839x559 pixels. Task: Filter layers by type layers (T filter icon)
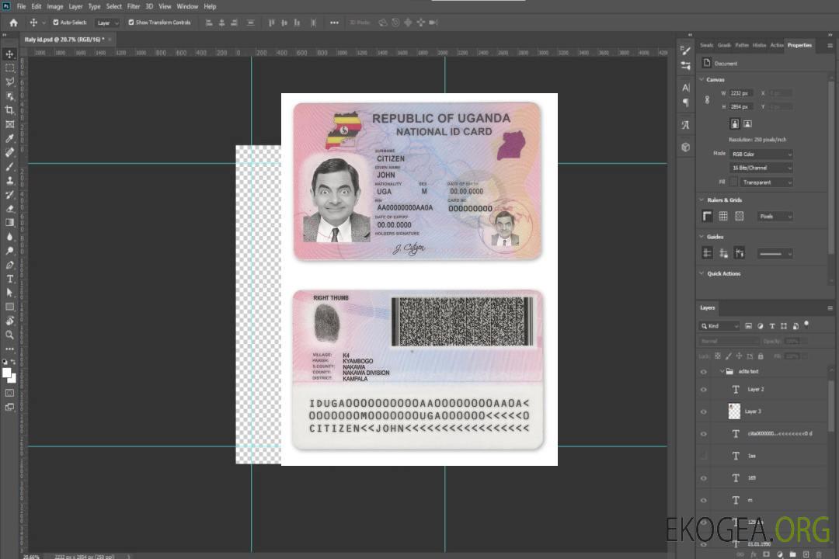coord(772,326)
